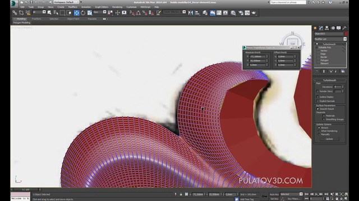This screenshot has height=201, width=359.
Task: Open the Selected key filter dropdown
Action: tap(291, 194)
